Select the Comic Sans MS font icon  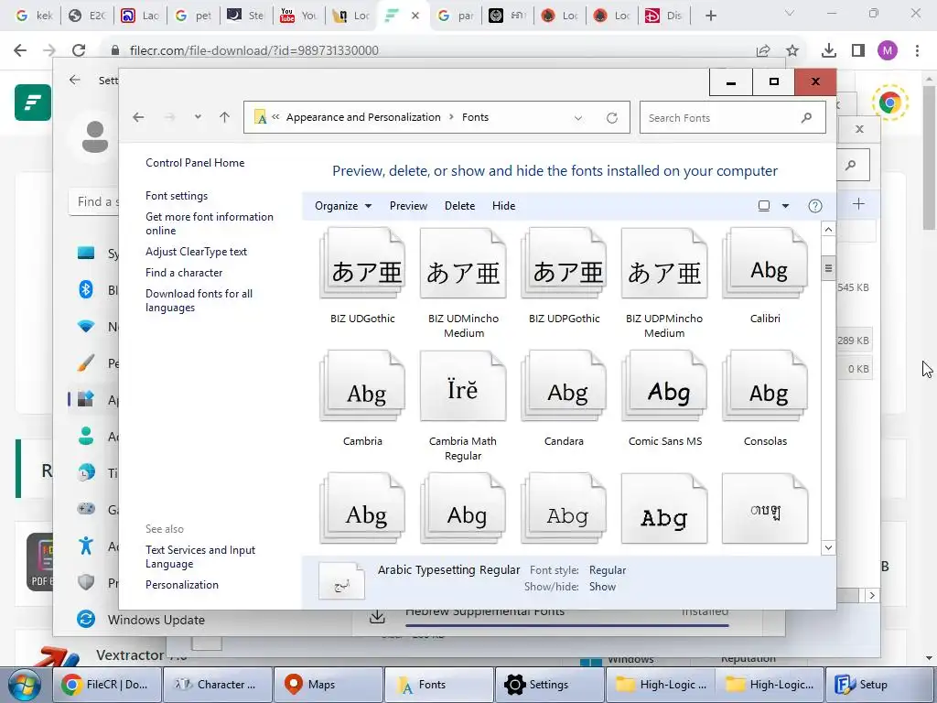[664, 386]
